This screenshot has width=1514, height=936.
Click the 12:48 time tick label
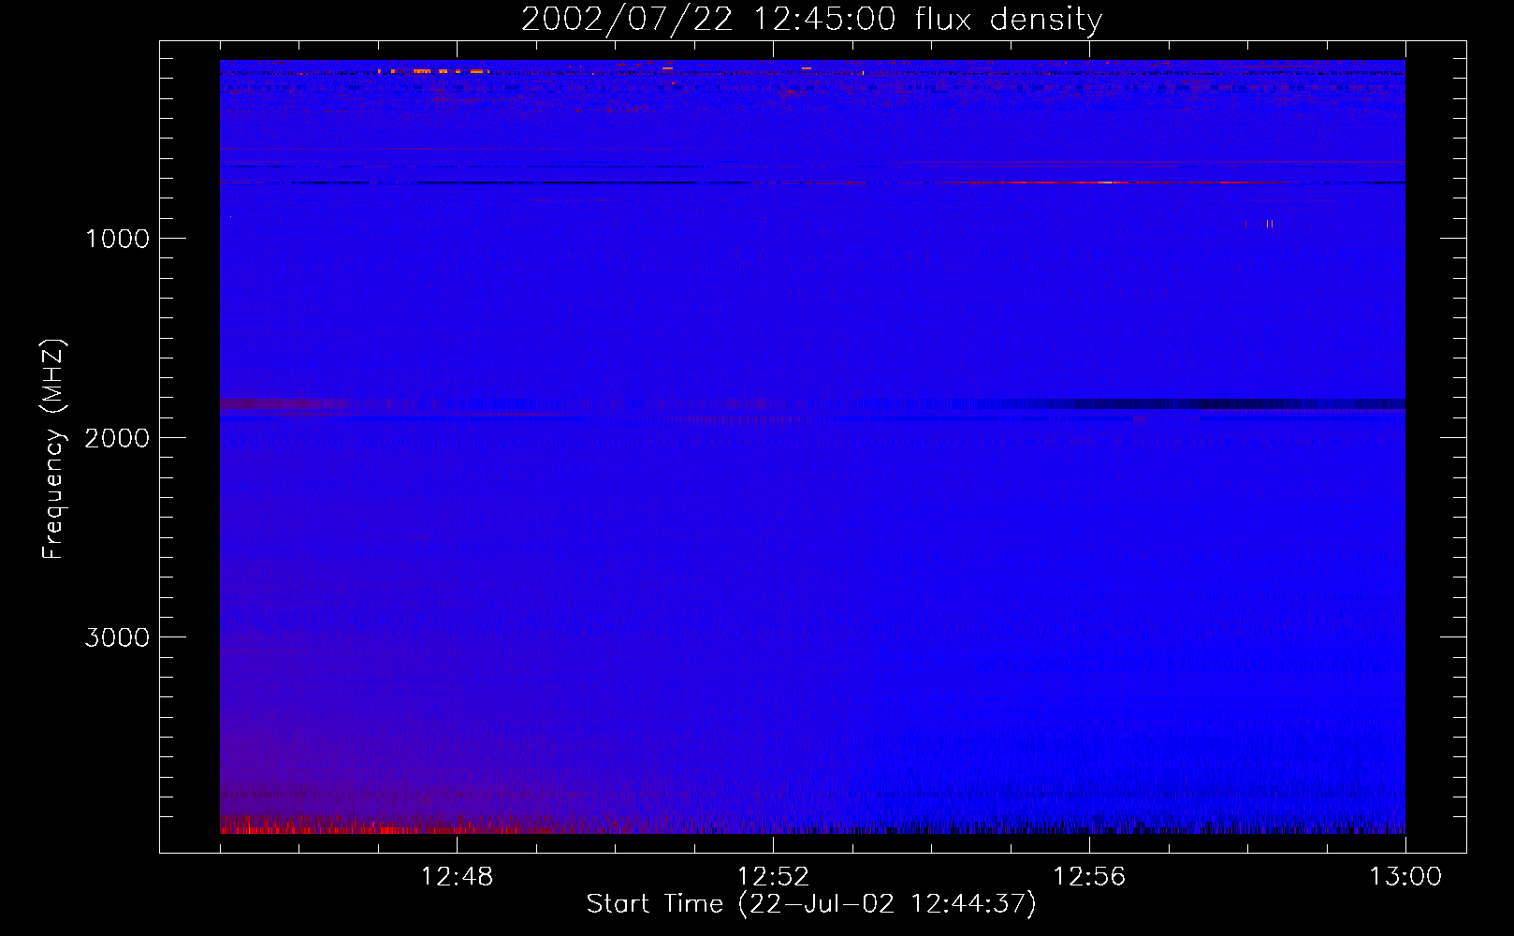(x=457, y=877)
